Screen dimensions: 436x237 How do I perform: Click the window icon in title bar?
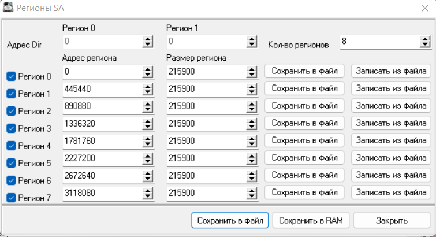click(x=9, y=8)
